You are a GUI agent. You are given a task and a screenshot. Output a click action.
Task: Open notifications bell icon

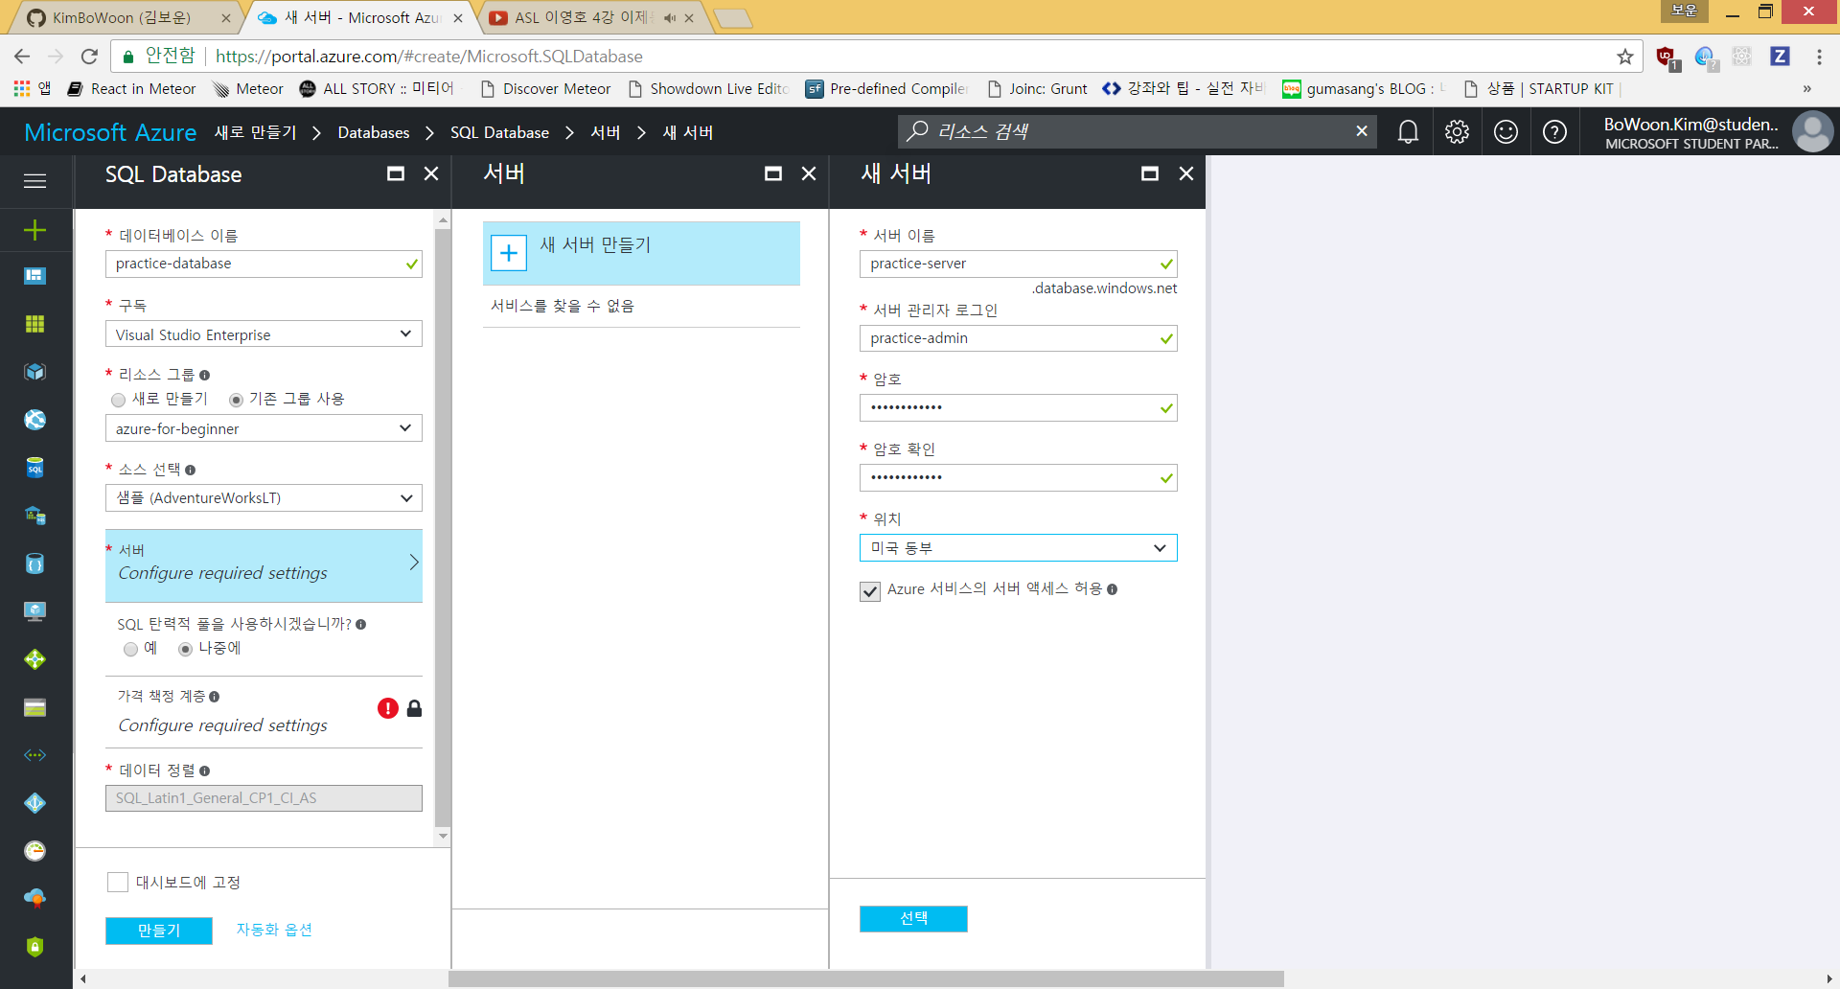(1408, 132)
